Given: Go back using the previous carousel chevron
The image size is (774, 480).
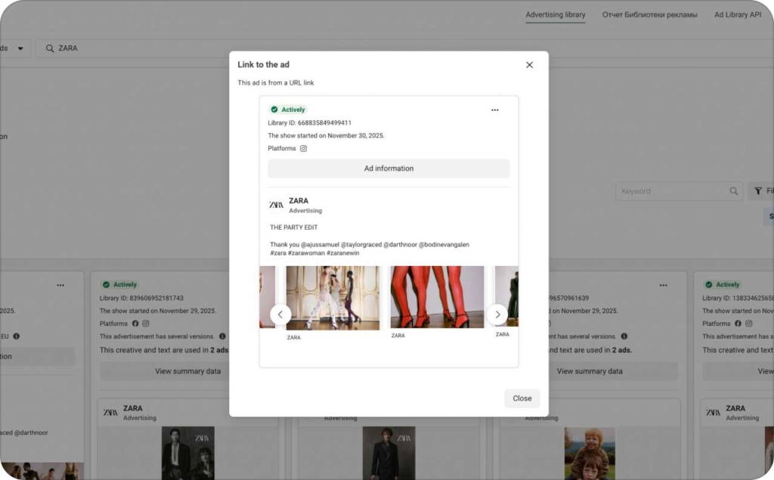Looking at the screenshot, I should coord(280,314).
